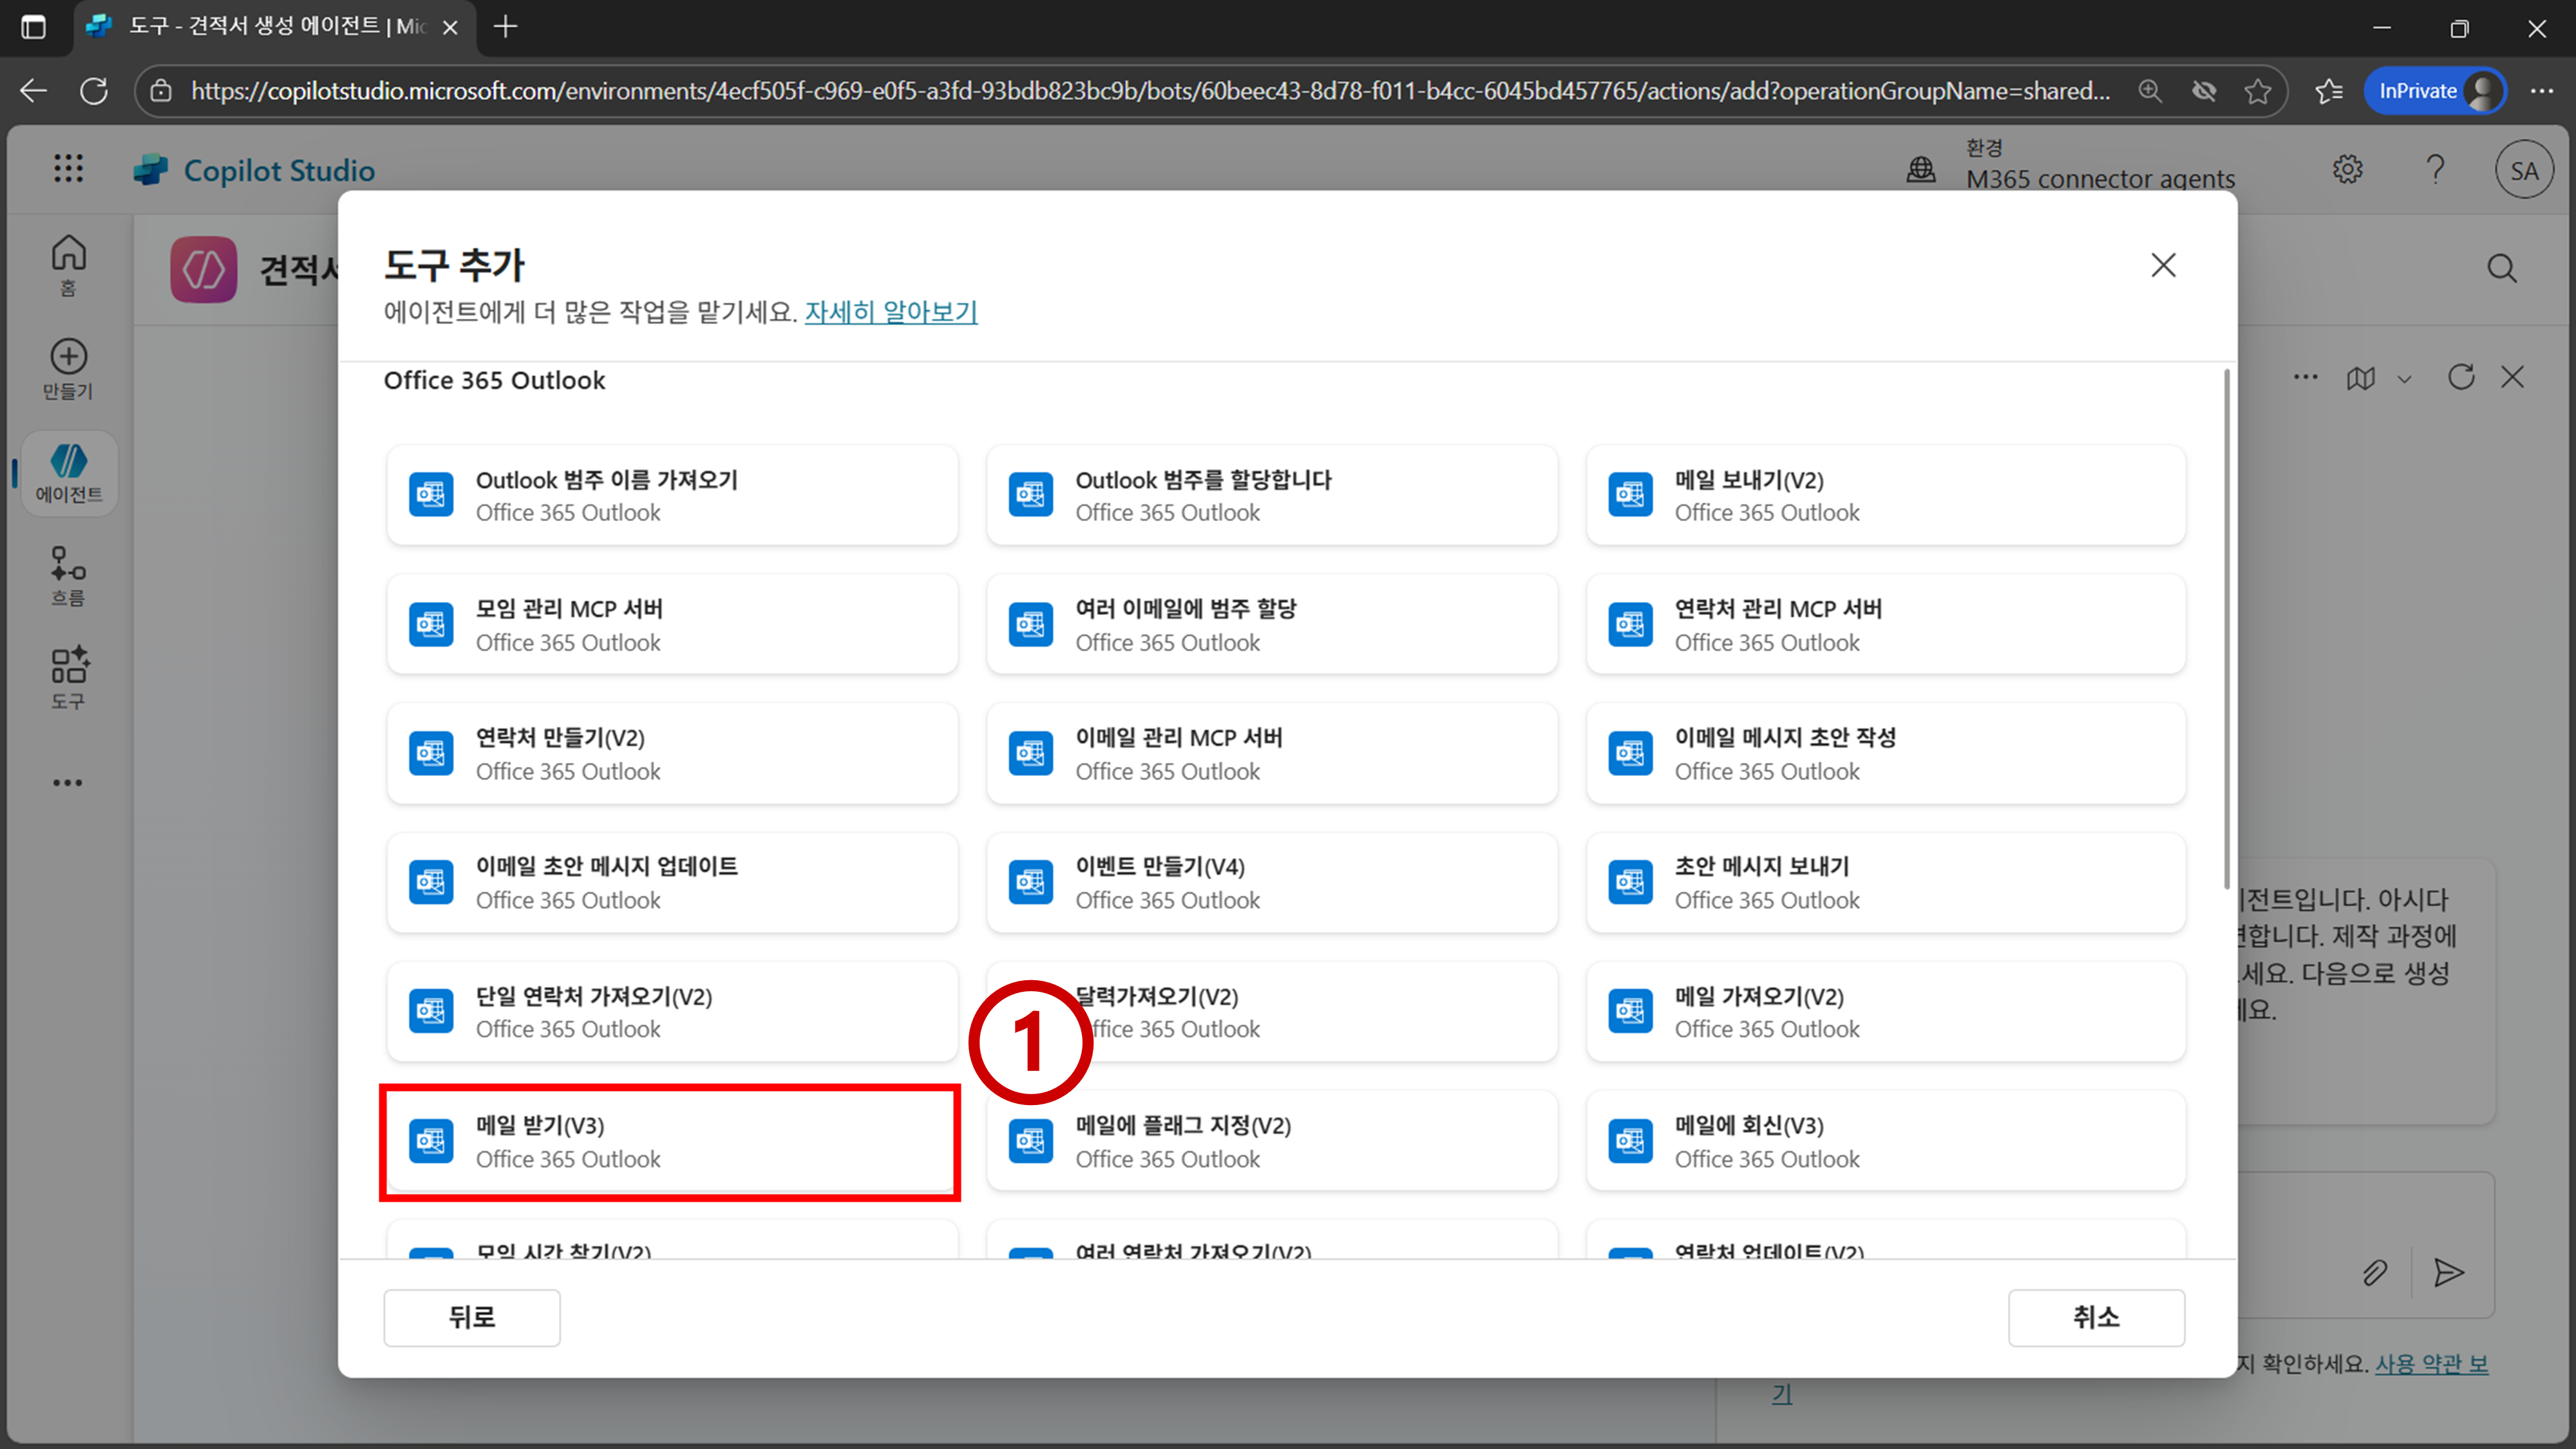Open the settings gear icon

[2347, 169]
